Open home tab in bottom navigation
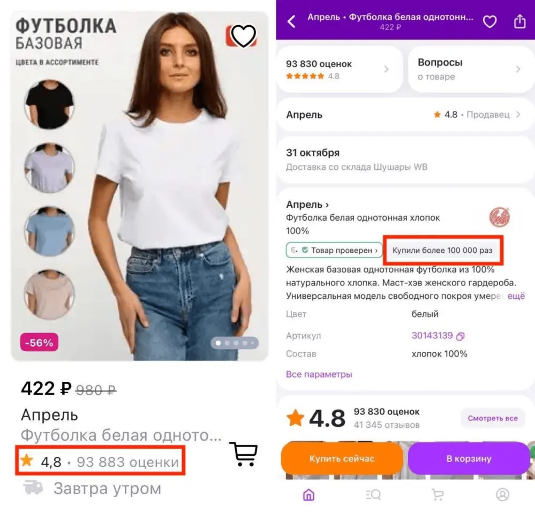 (x=308, y=495)
